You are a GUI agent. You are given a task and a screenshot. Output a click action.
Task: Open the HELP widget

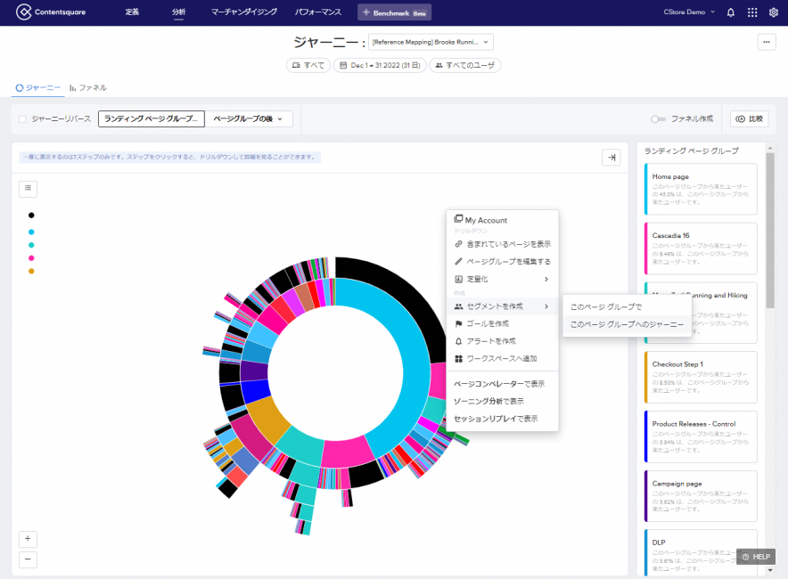(756, 556)
